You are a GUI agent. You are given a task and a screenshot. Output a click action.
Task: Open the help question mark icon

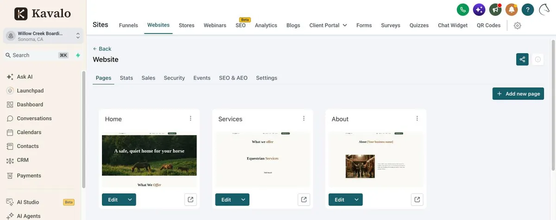(528, 9)
